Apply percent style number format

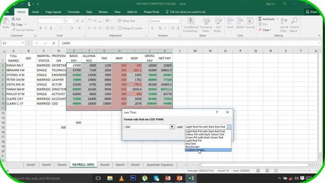click(160, 28)
